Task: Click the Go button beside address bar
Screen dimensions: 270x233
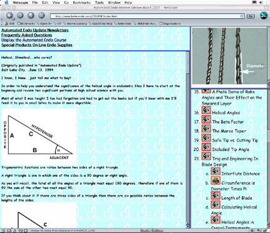Action: pyautogui.click(x=251, y=16)
